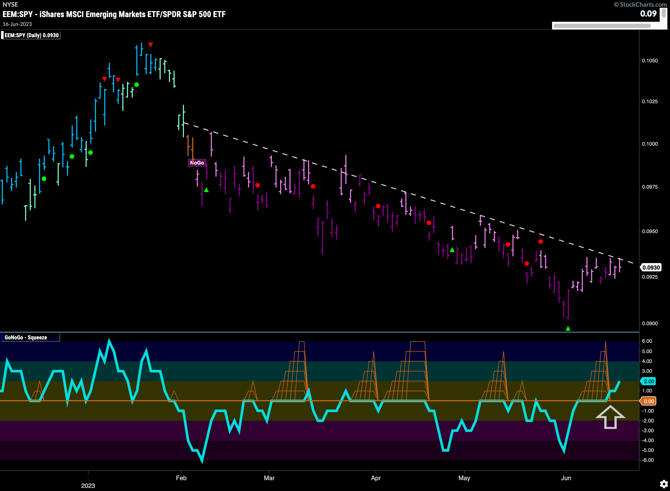Click the 2023 year label on the time axis
The image size is (670, 491).
(88, 486)
